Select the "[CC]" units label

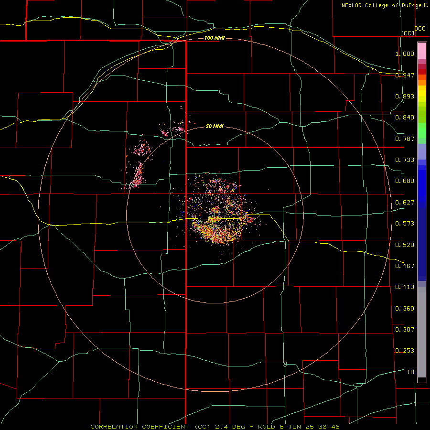[x=408, y=33]
